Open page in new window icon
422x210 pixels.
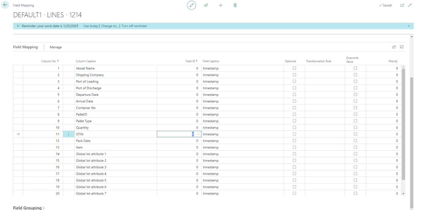coord(402,5)
